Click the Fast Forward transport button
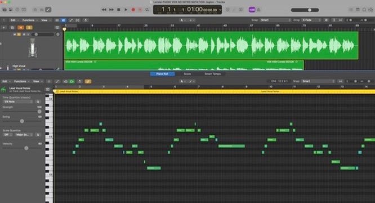This screenshot has height=203, width=375. (111, 10)
